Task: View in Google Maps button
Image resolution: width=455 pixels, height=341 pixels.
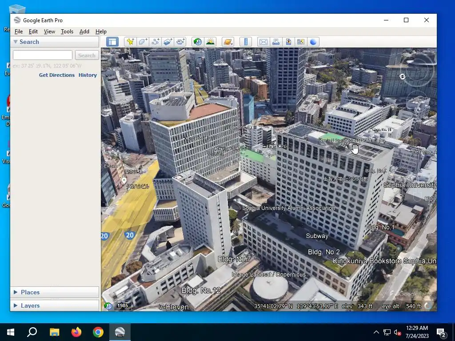Action: pos(301,42)
